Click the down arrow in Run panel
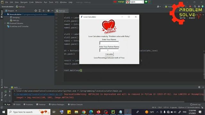The image size is (205, 115). [x=10, y=96]
